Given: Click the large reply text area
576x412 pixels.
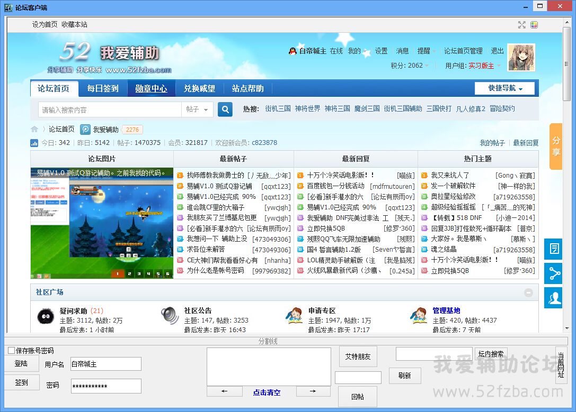Looking at the screenshot, I should pos(269,367).
